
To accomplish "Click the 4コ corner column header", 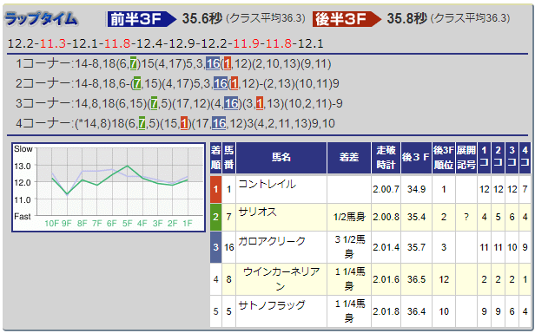I will tap(525, 158).
